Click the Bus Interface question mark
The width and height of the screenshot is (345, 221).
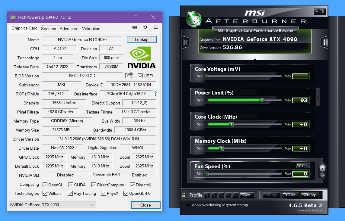(155, 94)
